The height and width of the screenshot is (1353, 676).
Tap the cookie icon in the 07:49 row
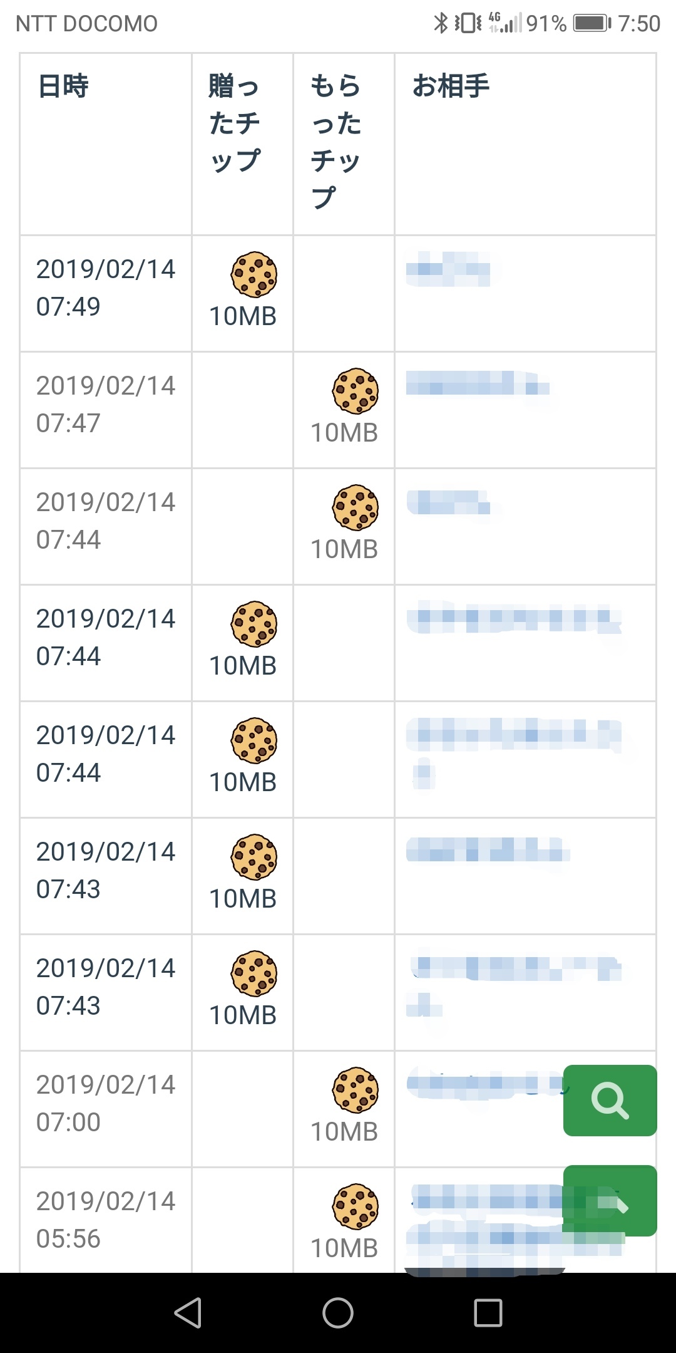click(x=253, y=274)
